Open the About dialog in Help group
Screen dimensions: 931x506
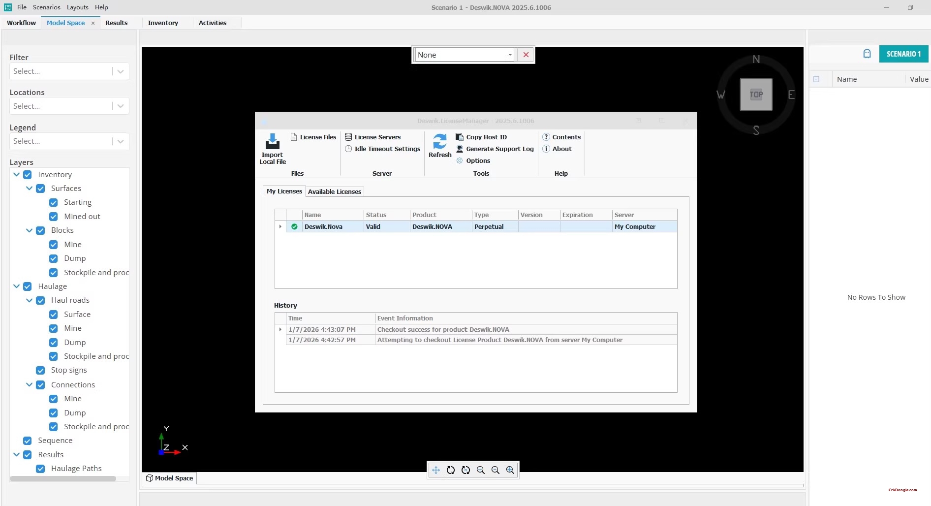pyautogui.click(x=558, y=149)
